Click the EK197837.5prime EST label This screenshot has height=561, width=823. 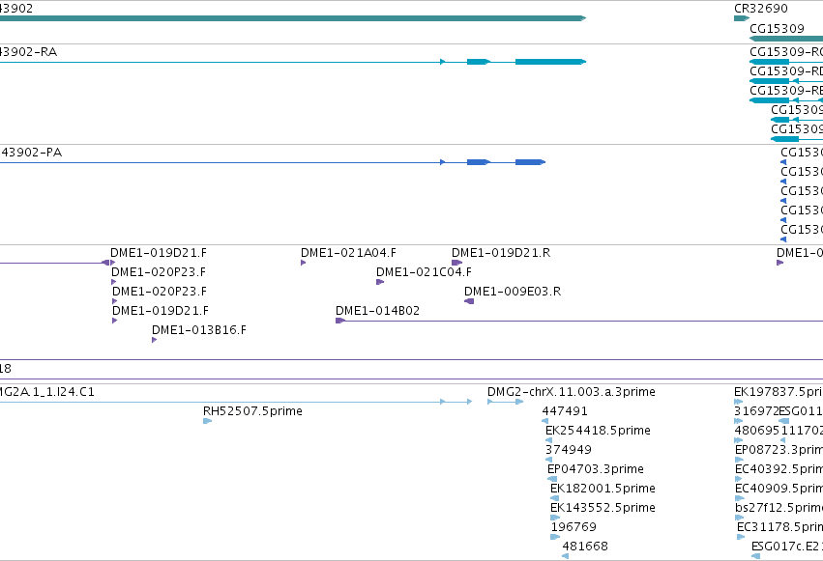pyautogui.click(x=779, y=392)
